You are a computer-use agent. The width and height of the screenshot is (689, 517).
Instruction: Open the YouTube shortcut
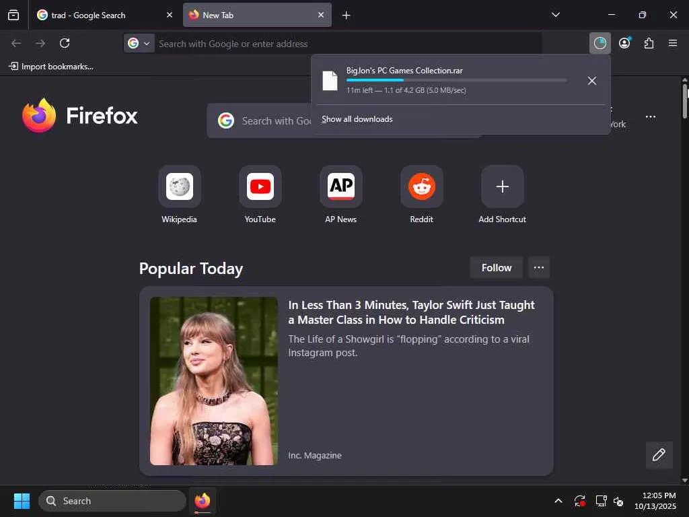tap(260, 186)
